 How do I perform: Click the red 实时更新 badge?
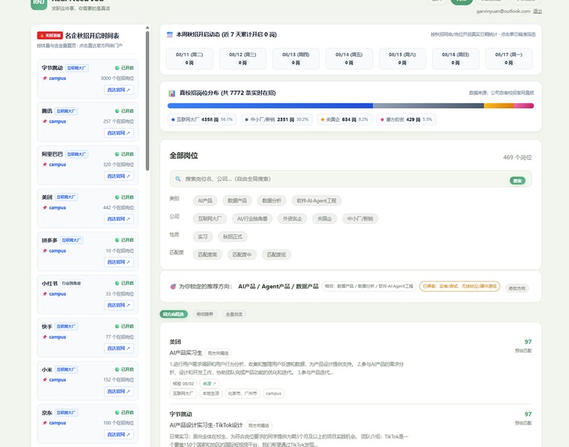tap(50, 36)
